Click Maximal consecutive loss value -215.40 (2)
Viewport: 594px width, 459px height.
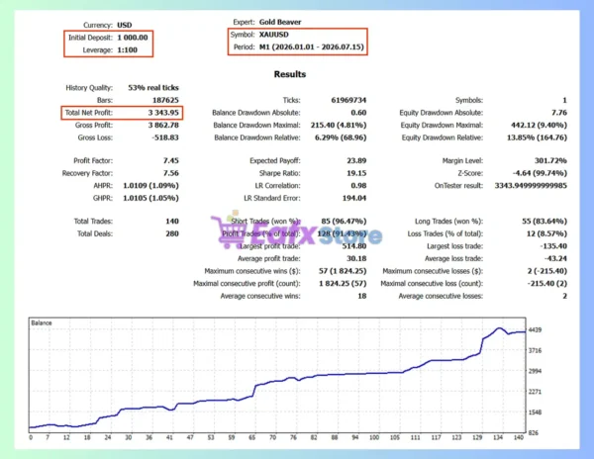547,284
